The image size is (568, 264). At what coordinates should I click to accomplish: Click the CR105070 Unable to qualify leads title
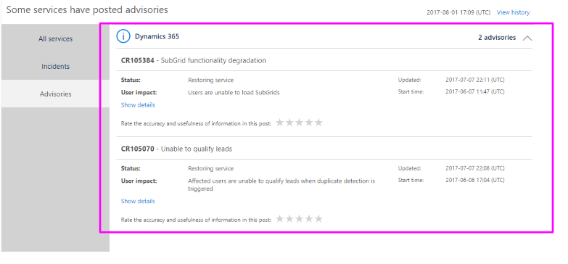176,149
